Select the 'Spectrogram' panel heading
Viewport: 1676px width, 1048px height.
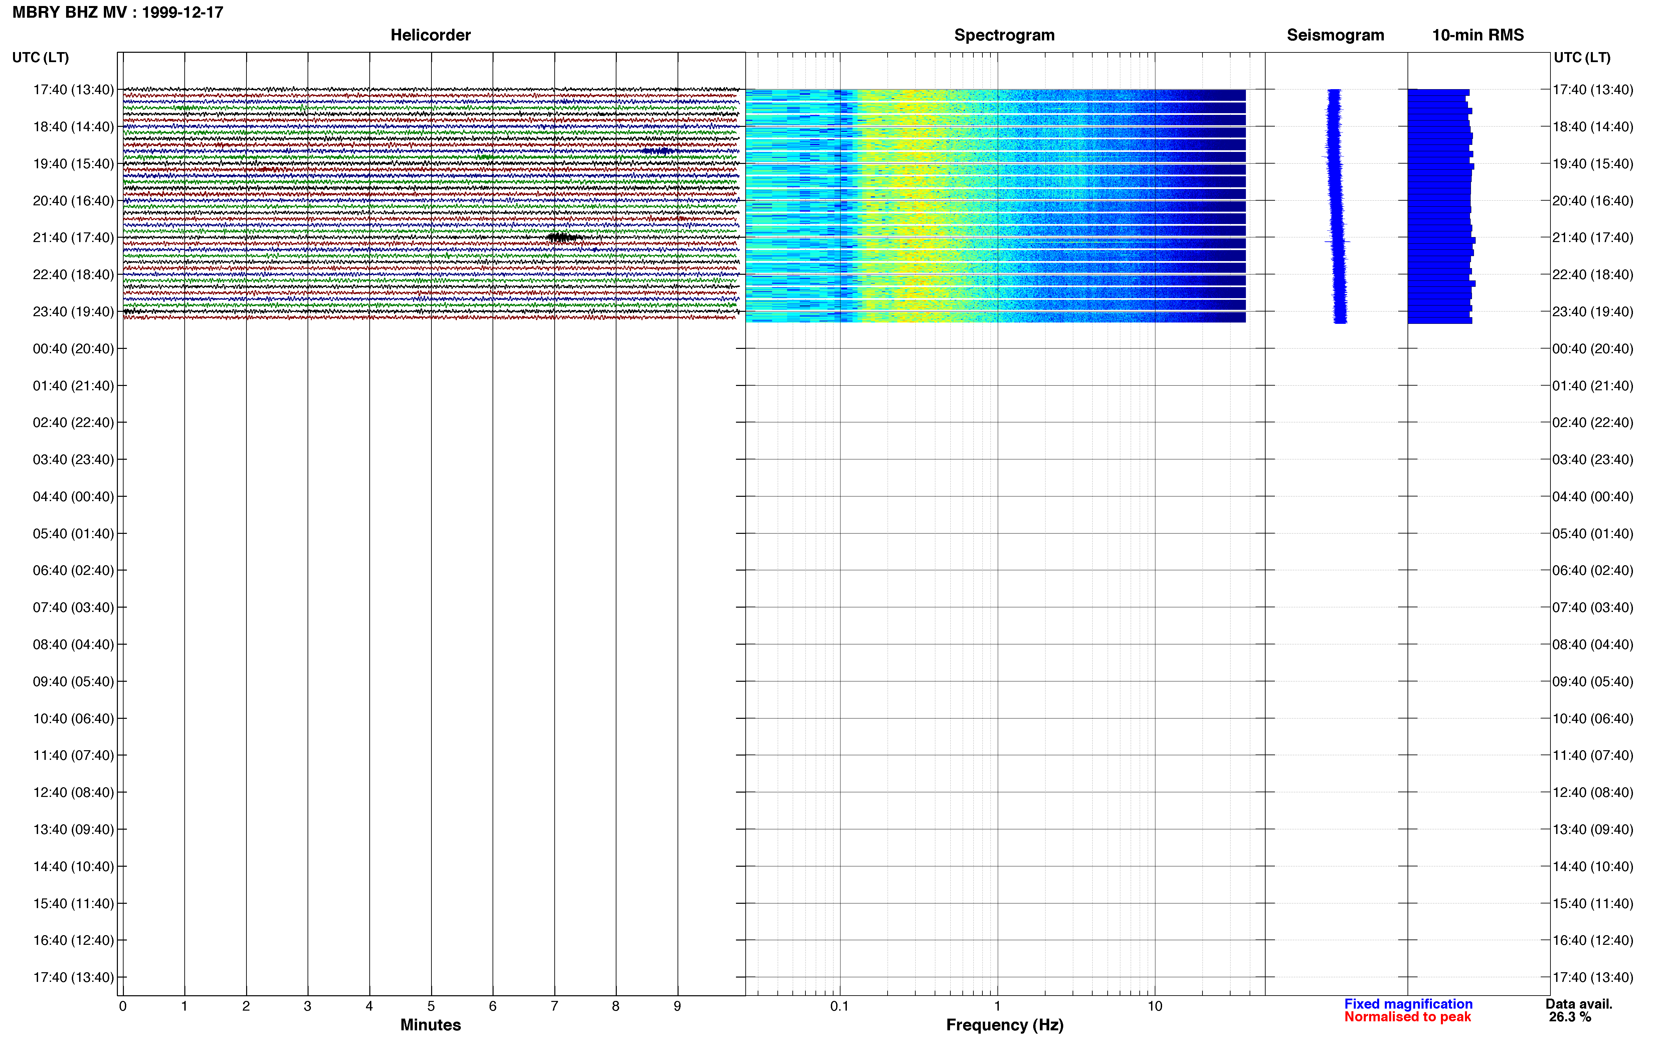(1004, 35)
